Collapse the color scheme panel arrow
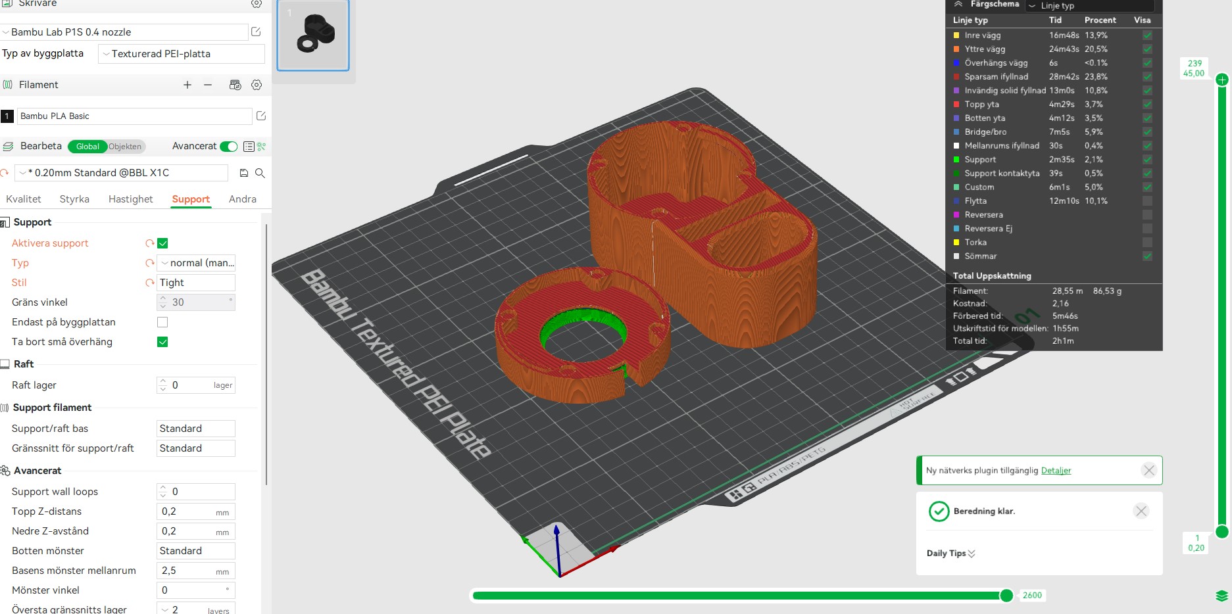Viewport: 1232px width, 614px height. 958,4
